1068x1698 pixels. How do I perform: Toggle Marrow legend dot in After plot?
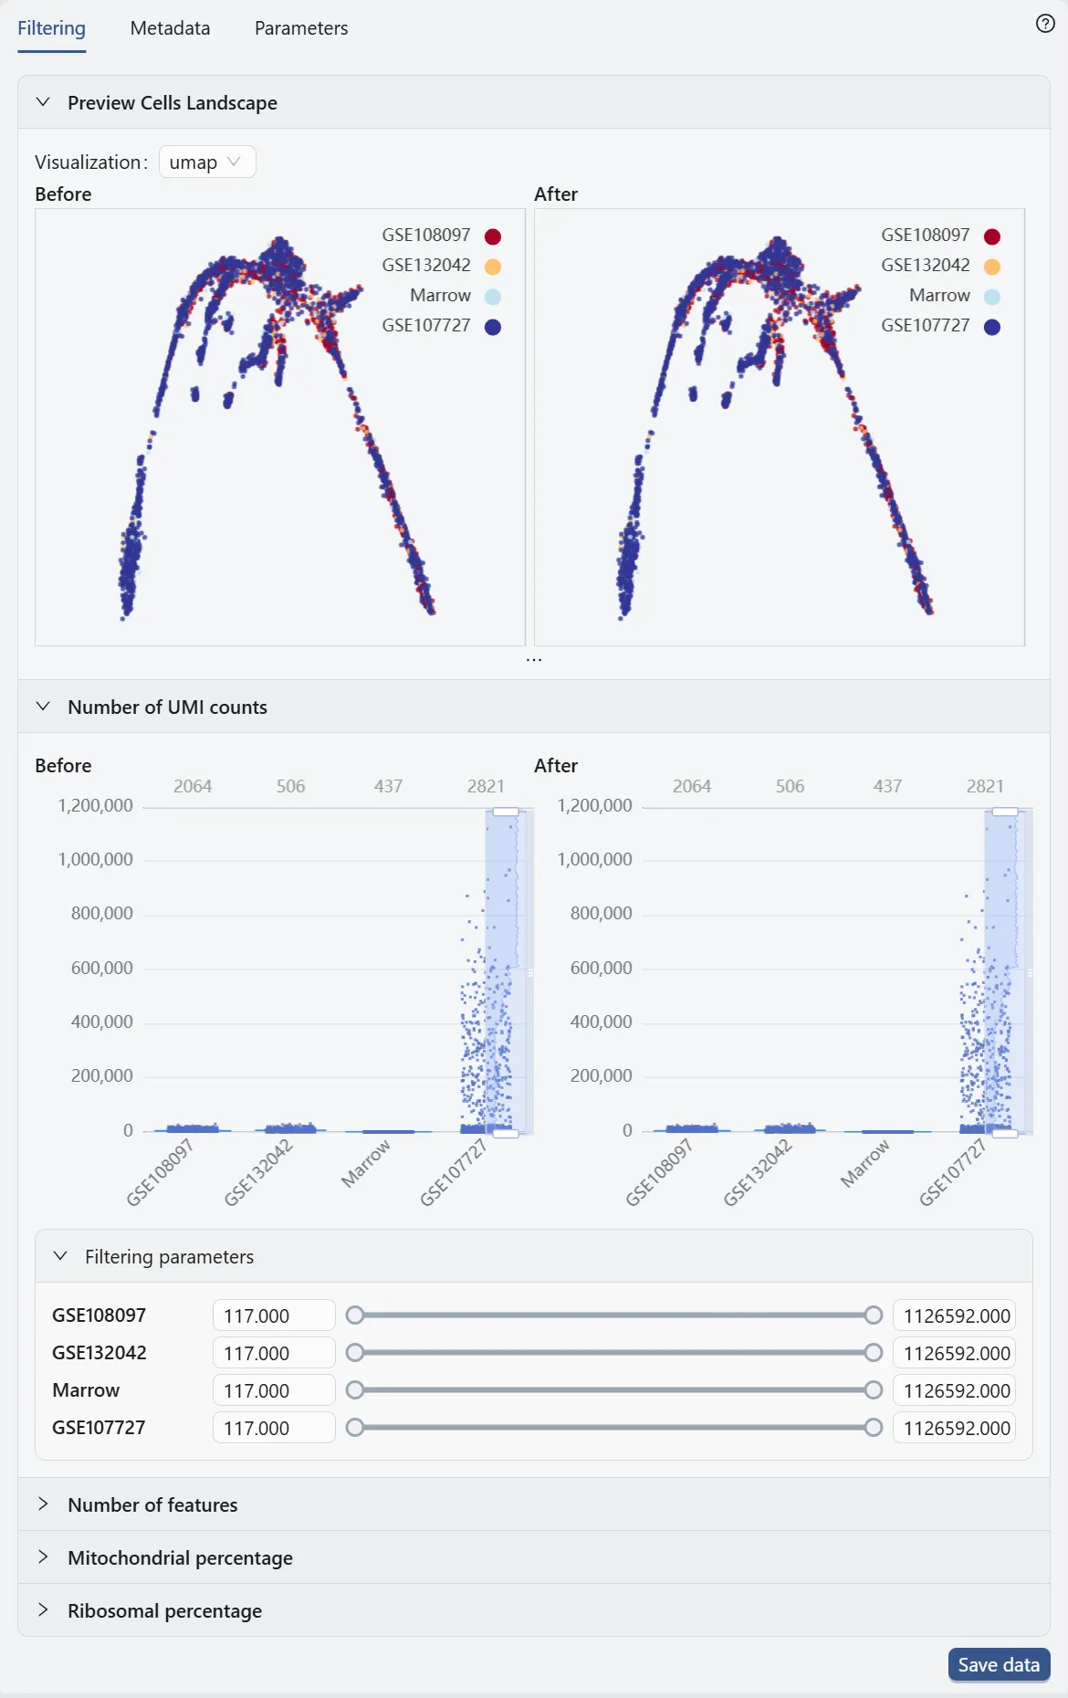[992, 297]
